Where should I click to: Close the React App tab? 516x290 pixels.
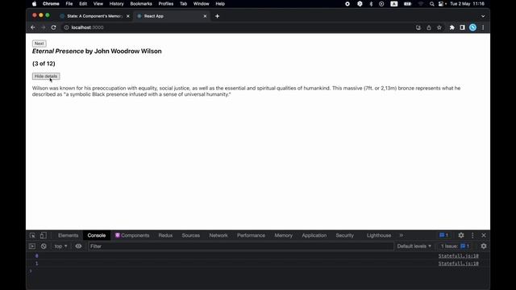pos(205,16)
